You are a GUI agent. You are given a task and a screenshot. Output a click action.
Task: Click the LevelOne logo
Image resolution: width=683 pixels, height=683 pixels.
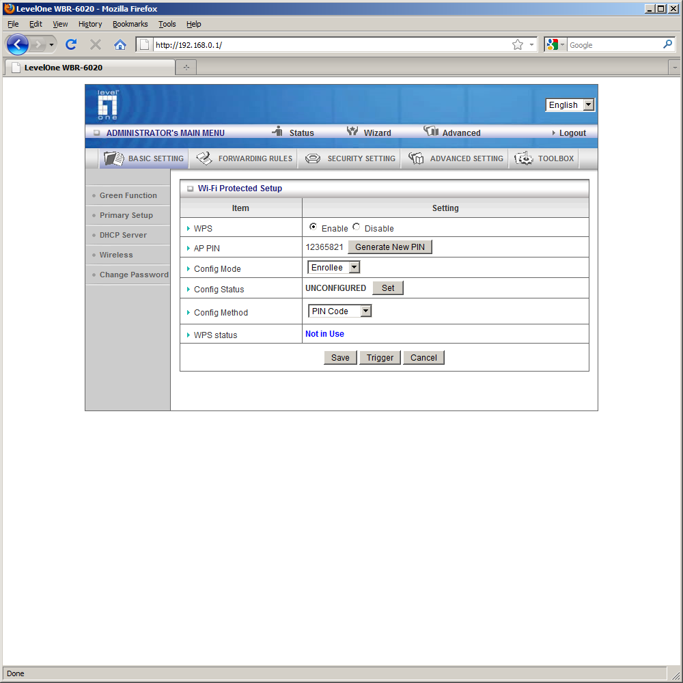[108, 104]
